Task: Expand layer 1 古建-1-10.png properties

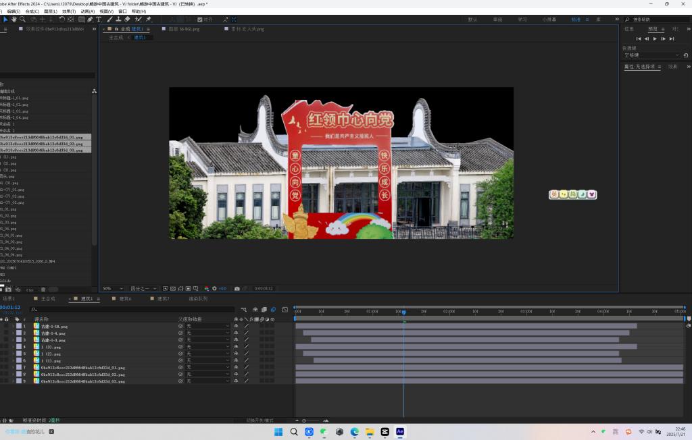Action: [x=12, y=326]
